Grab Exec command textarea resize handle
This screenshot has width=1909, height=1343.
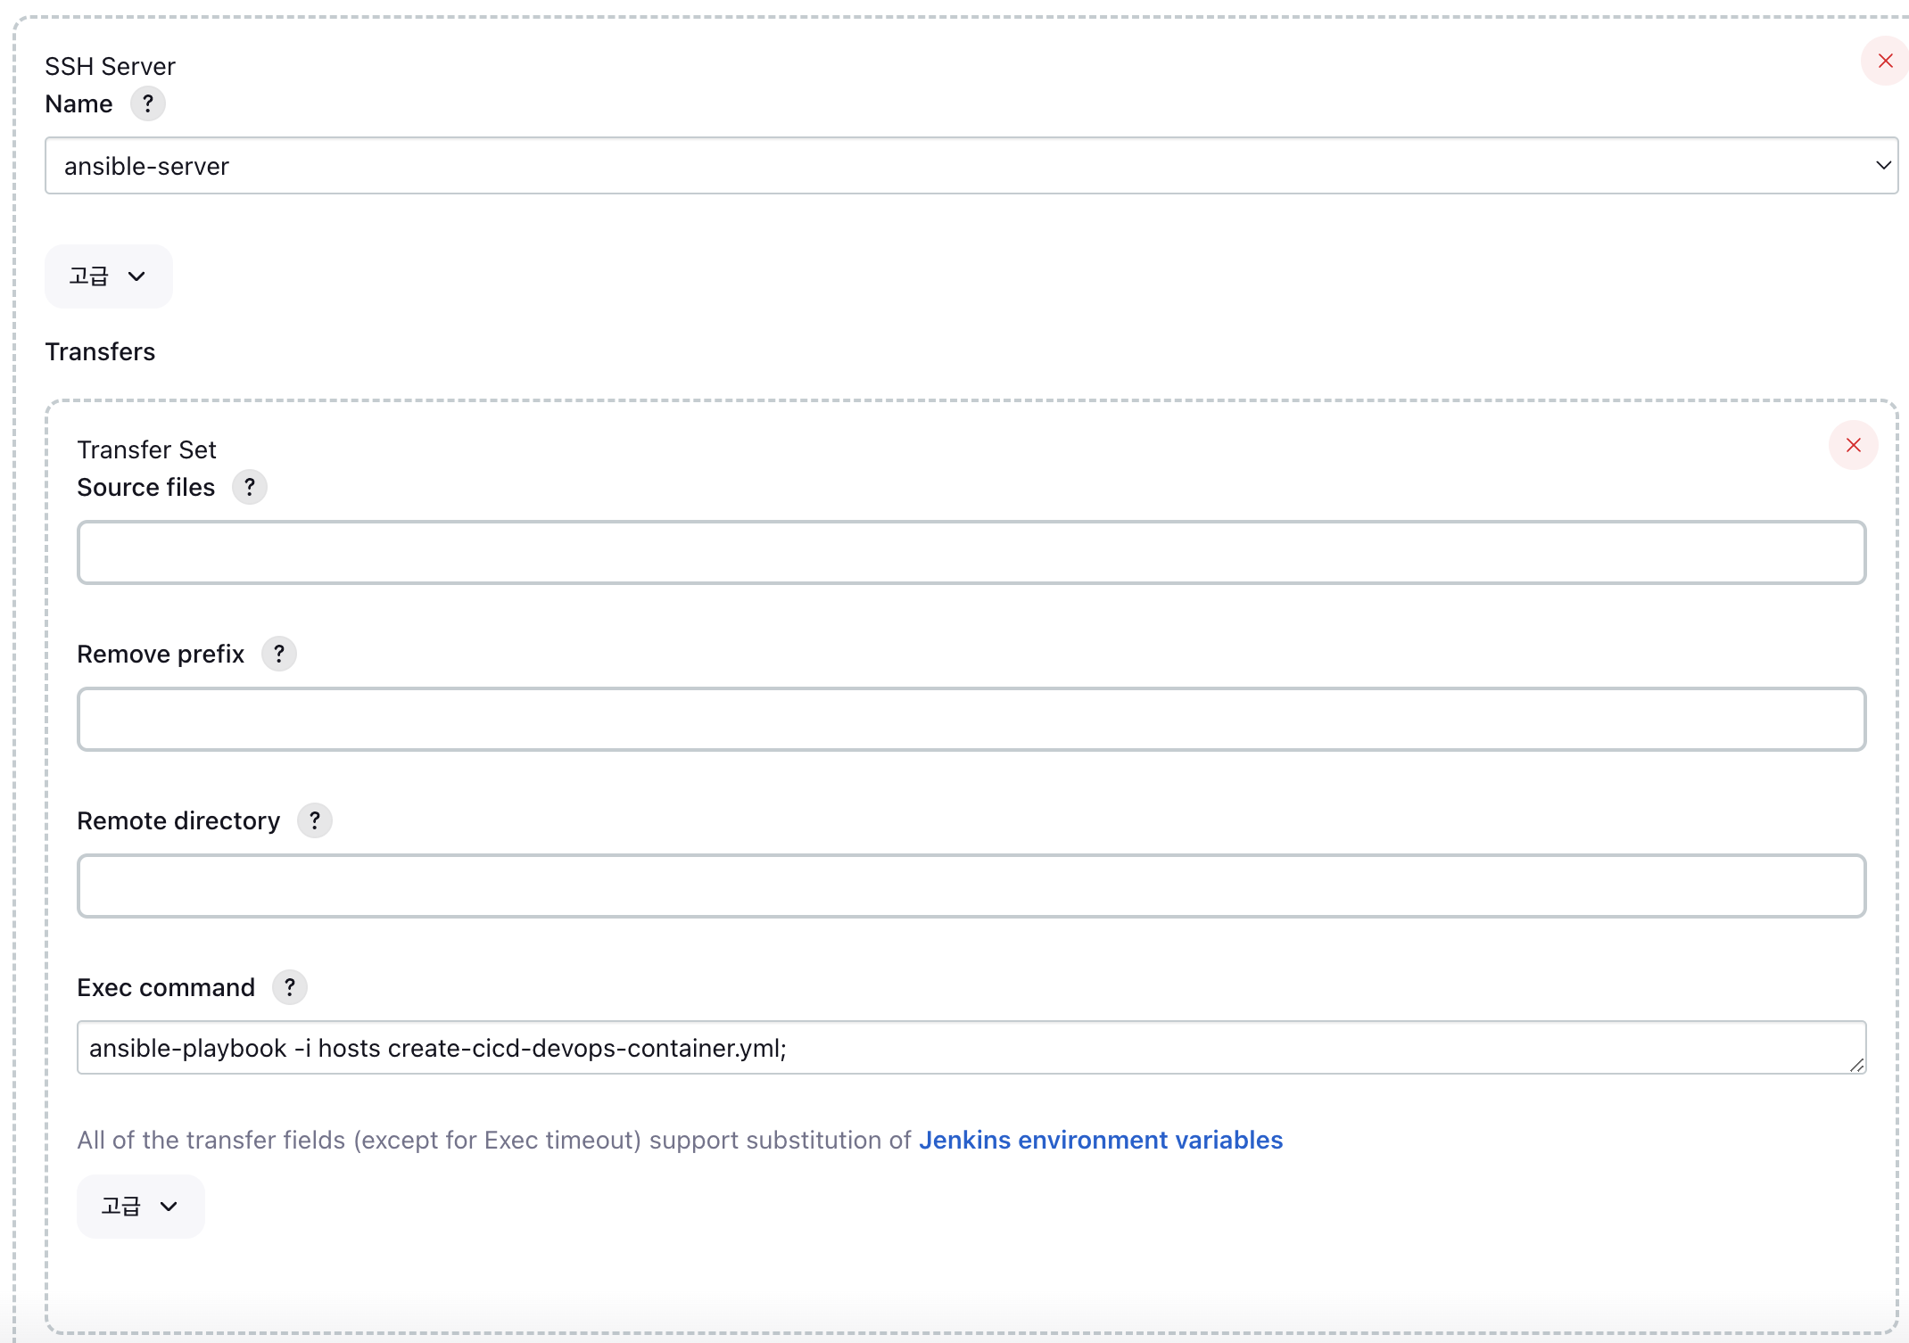(x=1857, y=1065)
